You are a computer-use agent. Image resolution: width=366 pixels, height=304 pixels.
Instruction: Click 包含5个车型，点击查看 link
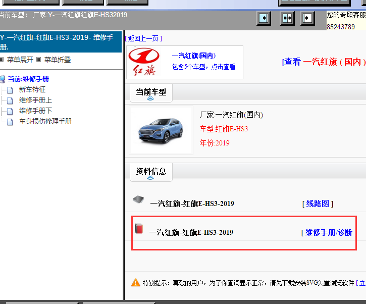(203, 67)
